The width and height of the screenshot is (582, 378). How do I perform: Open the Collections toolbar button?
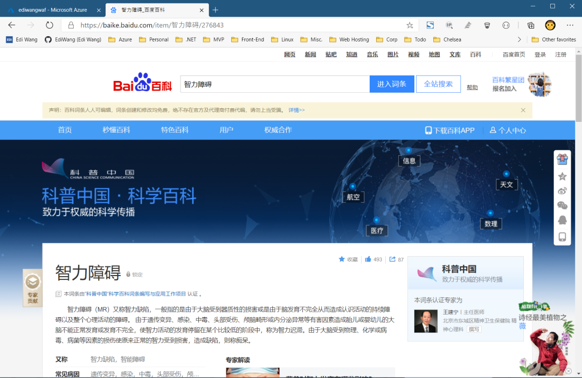[531, 25]
